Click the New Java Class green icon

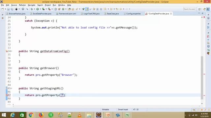[63, 9]
